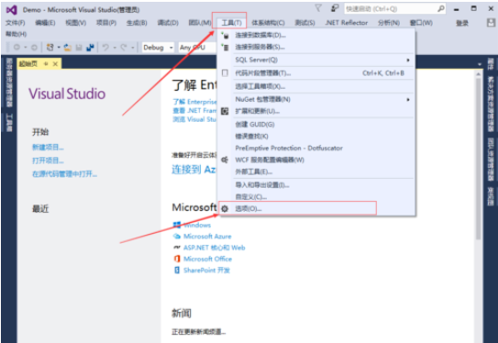Click the extensions icon beside 扩展和更新
498x343 pixels.
click(225, 111)
